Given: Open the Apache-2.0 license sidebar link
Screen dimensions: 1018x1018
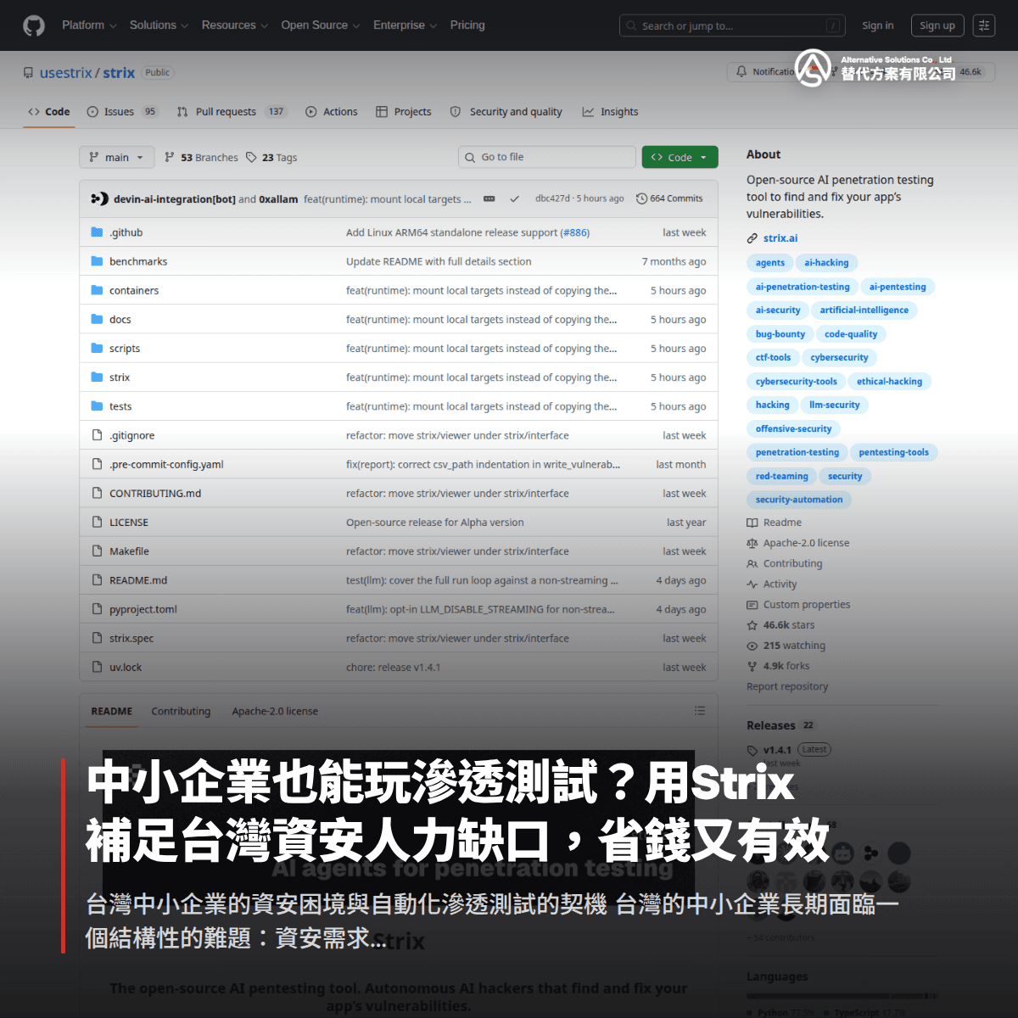Looking at the screenshot, I should (x=797, y=543).
